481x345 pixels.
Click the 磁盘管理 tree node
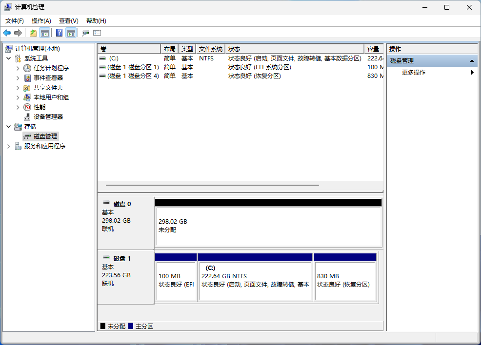(x=45, y=136)
